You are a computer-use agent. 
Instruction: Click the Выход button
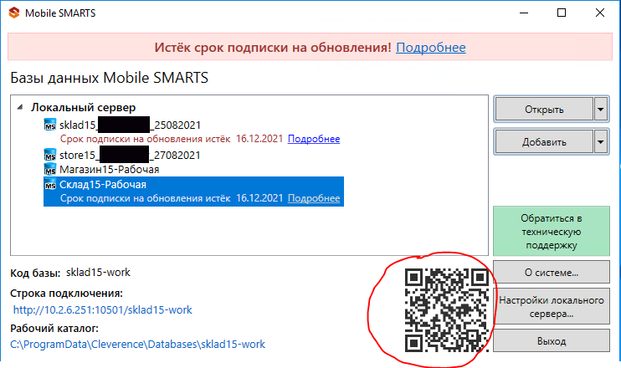point(552,340)
